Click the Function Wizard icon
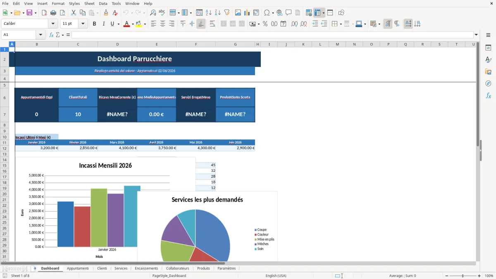This screenshot has width=496, height=279. coord(51,35)
